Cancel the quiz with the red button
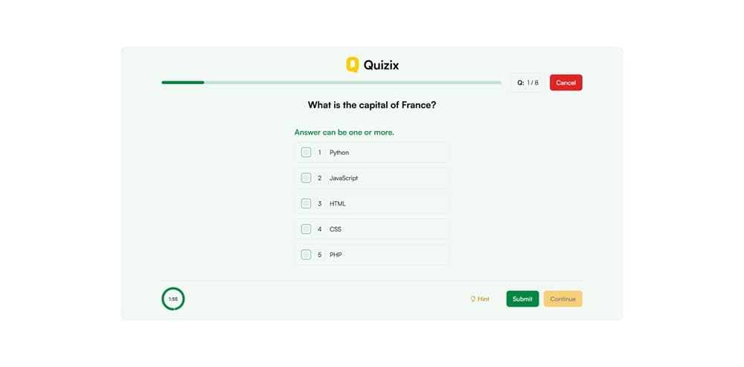744x367 pixels. click(565, 83)
